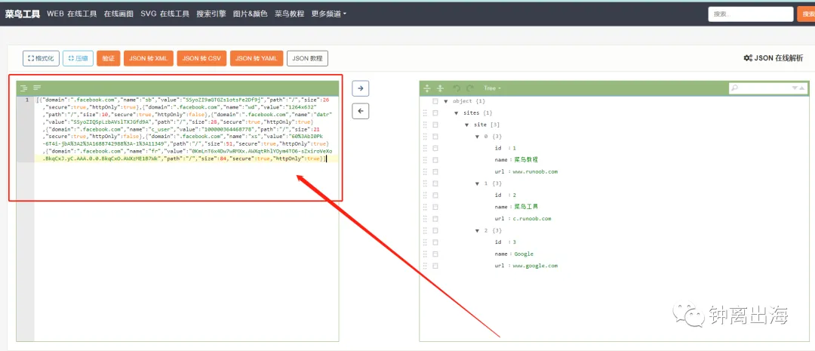Click the 菜鸟工具 site logo
Viewport: 815px width, 351px height.
(23, 14)
